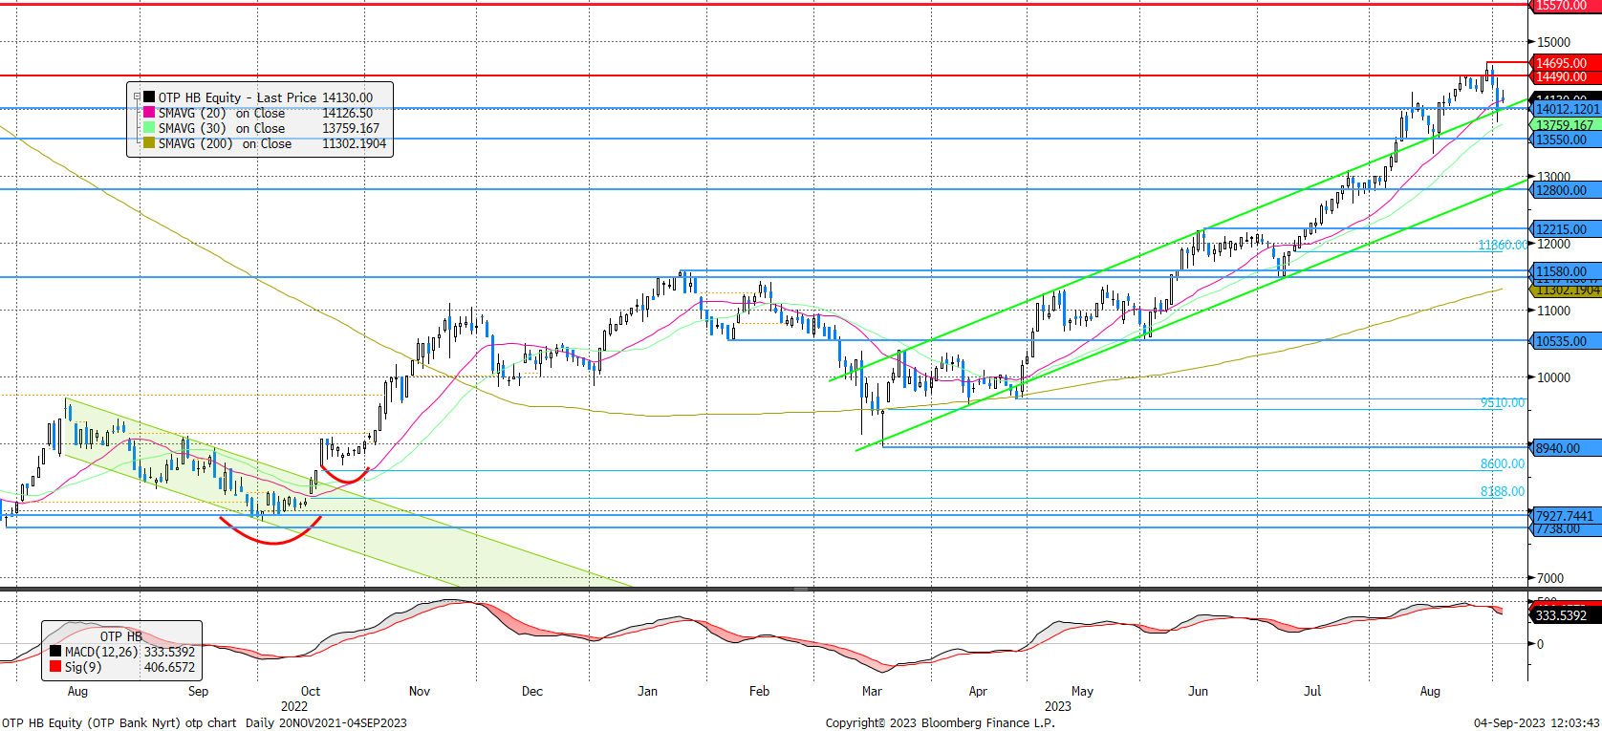Image resolution: width=1602 pixels, height=731 pixels.
Task: Click the Bloomberg copyright notice
Action: [x=941, y=722]
